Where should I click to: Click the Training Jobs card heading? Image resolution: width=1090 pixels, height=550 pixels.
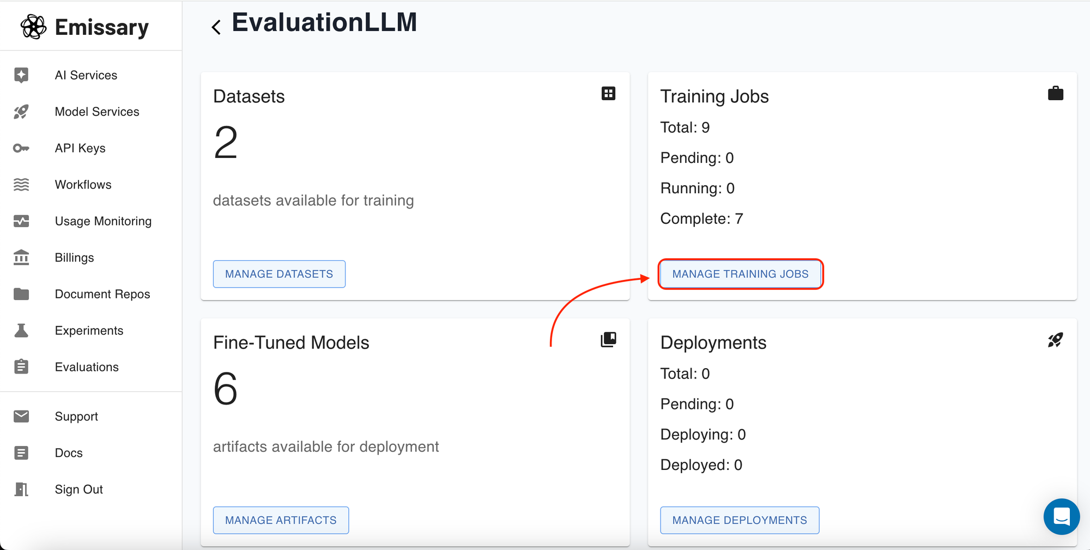tap(714, 96)
